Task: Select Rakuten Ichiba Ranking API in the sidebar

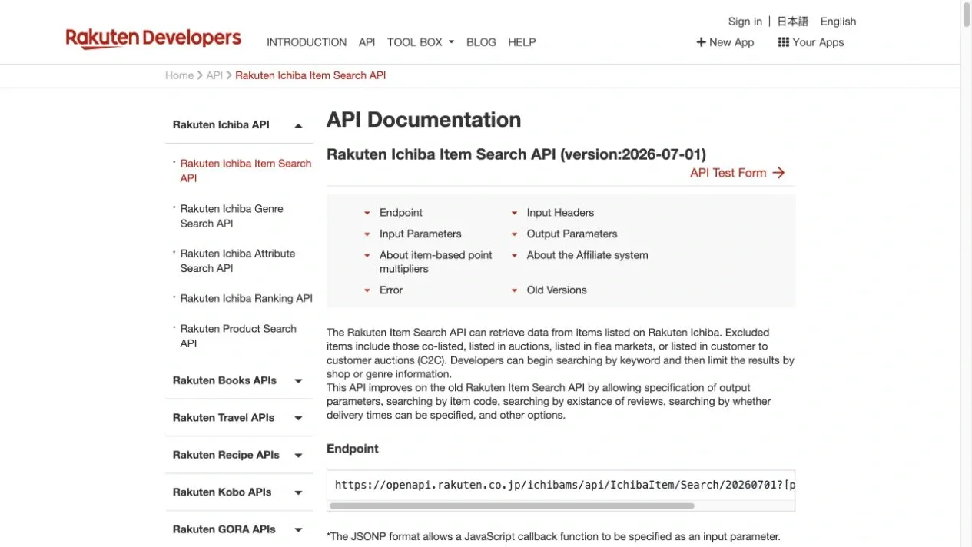Action: click(247, 298)
